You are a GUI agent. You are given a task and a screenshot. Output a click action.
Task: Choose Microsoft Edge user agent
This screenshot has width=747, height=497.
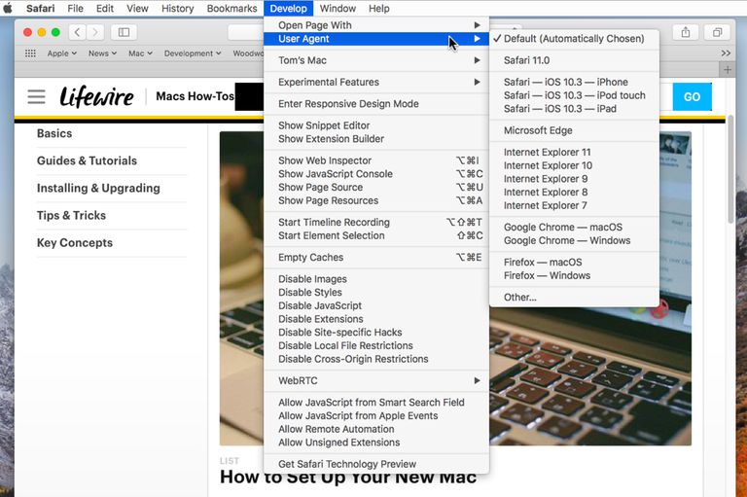(x=574, y=130)
